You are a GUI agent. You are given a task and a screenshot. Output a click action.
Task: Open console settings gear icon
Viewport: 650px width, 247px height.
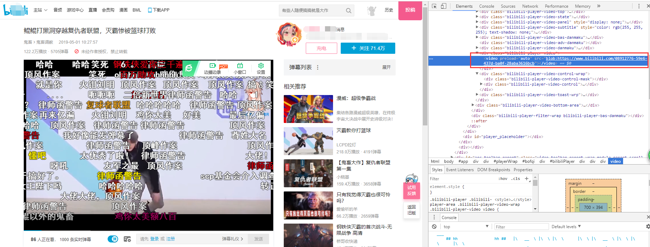tap(648, 226)
